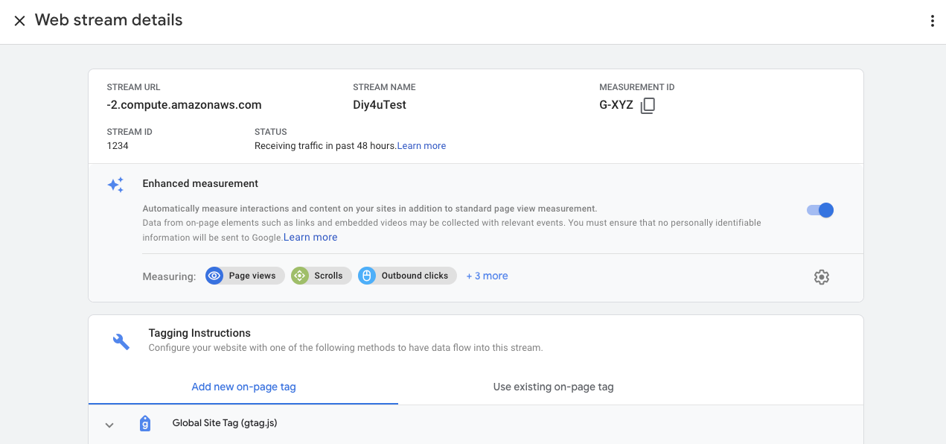Viewport: 946px width, 444px height.
Task: Open the Learn more link beside status
Action: click(421, 146)
